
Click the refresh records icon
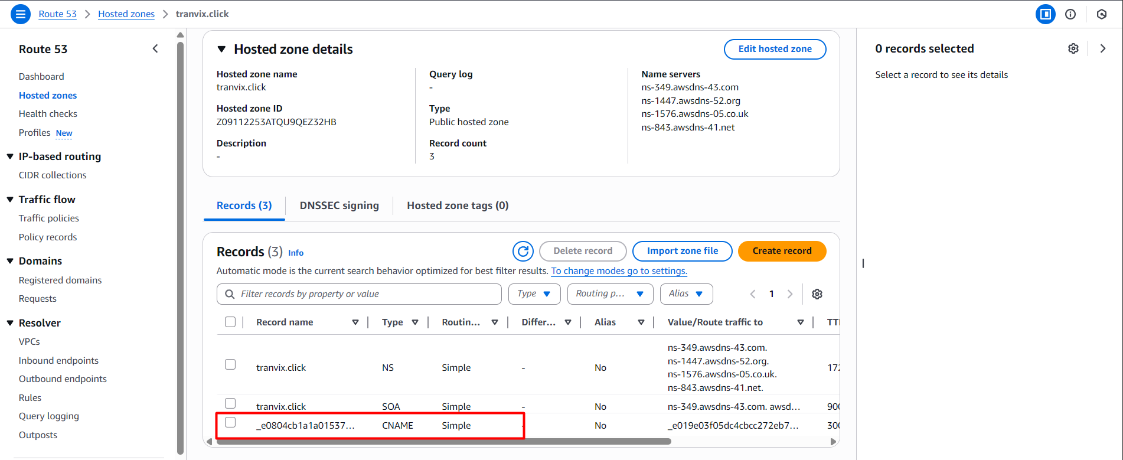[523, 252]
